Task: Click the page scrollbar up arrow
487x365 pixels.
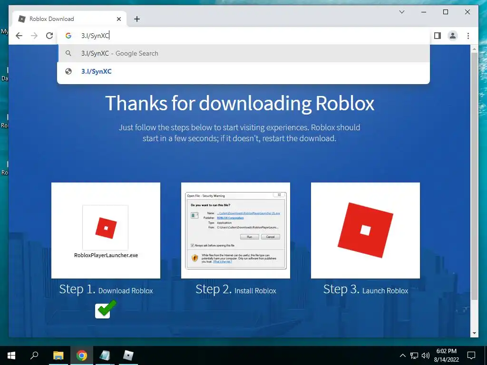Action: pyautogui.click(x=474, y=49)
